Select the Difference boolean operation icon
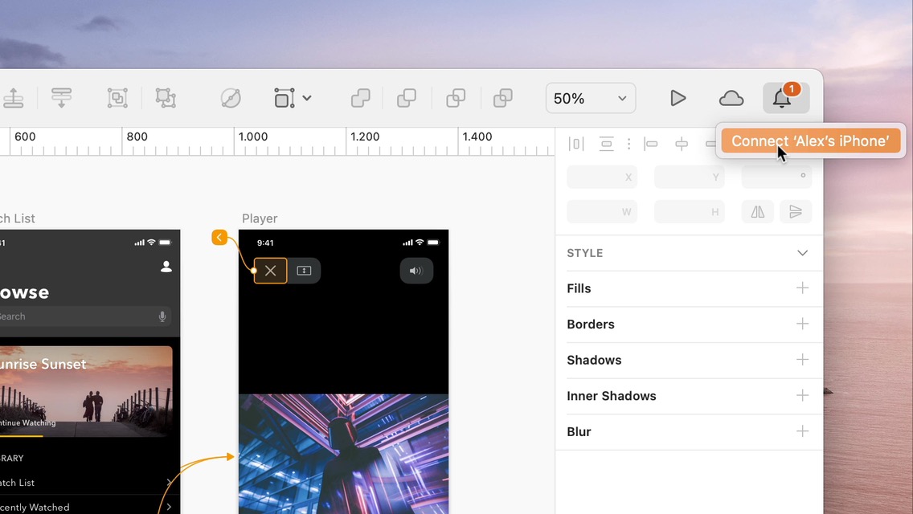The height and width of the screenshot is (514, 913). (503, 98)
